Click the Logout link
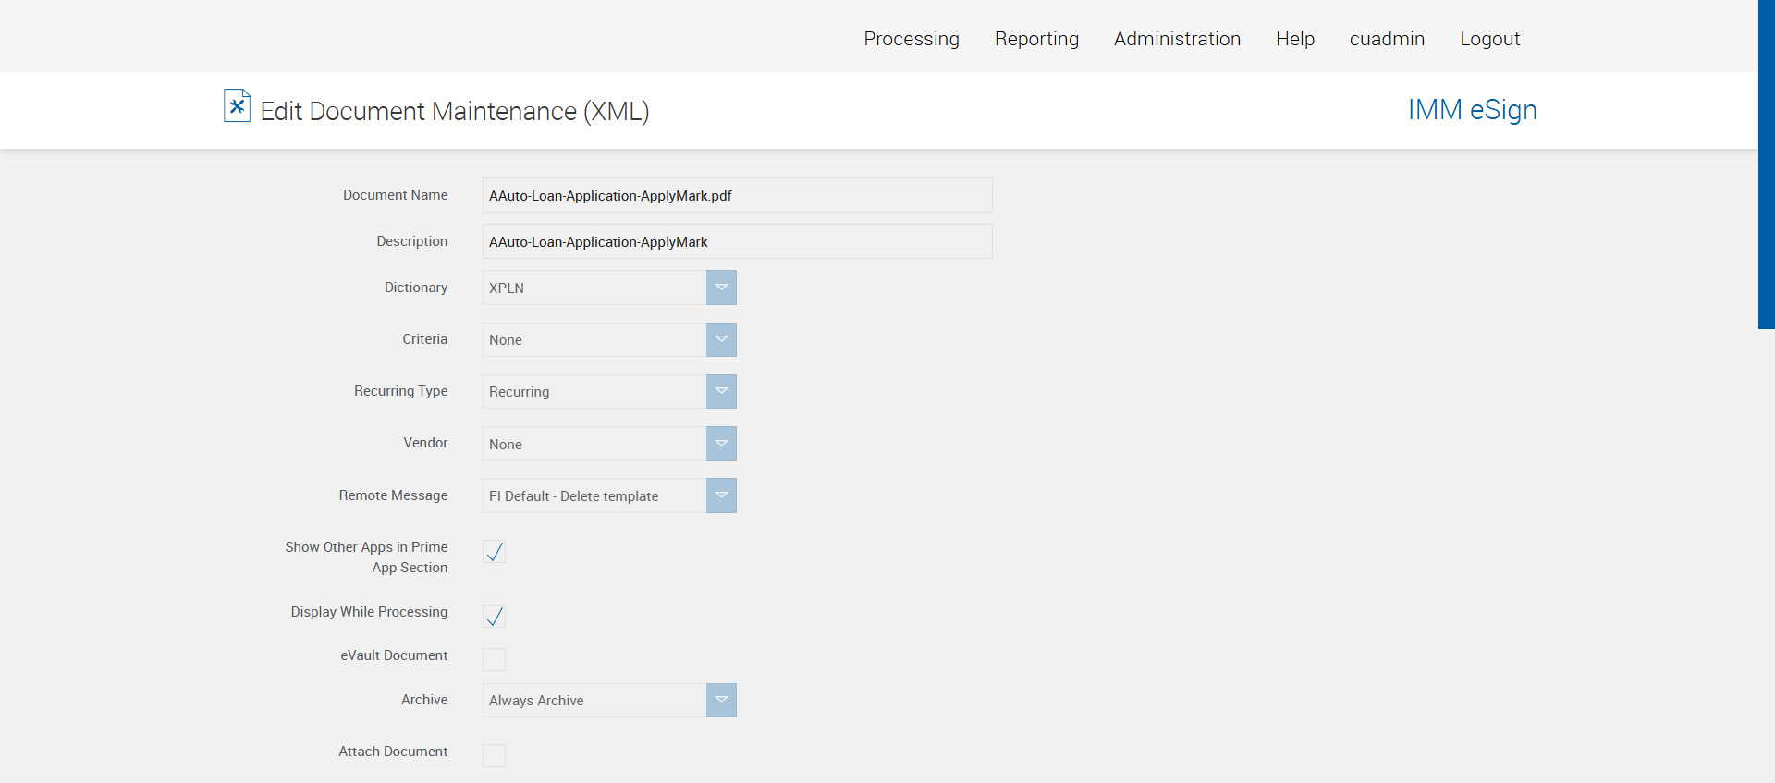Viewport: 1775px width, 783px height. 1489,39
